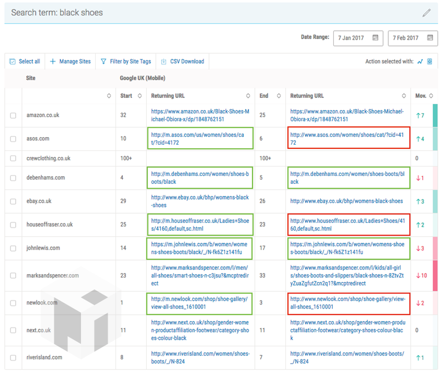Sort the Site column using its arrows

tap(109, 96)
